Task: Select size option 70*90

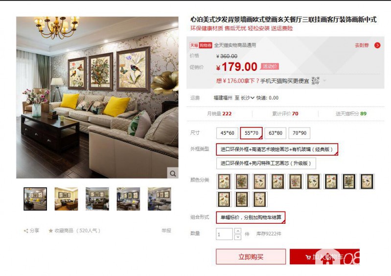Action: [299, 133]
